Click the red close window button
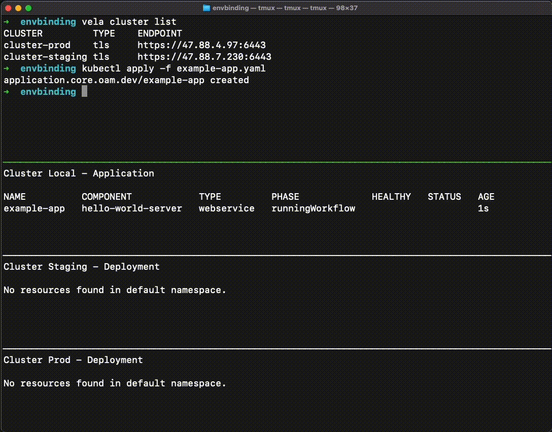Viewport: 552px width, 432px height. point(8,8)
